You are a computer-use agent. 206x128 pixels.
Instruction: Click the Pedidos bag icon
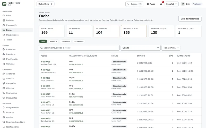click(x=4, y=20)
